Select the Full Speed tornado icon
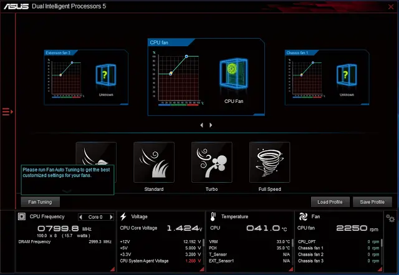Viewport: 399px width, 275px height. pos(270,162)
